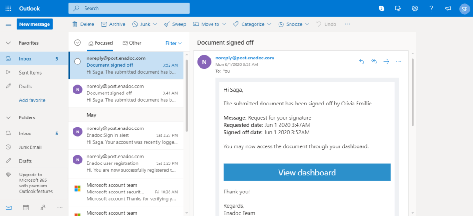Toggle the hamburger navigation pane icon
Viewport: 473px width, 216px height.
click(x=8, y=24)
